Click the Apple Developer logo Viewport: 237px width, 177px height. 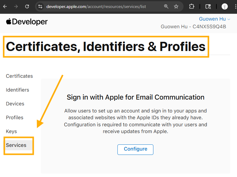click(x=27, y=22)
